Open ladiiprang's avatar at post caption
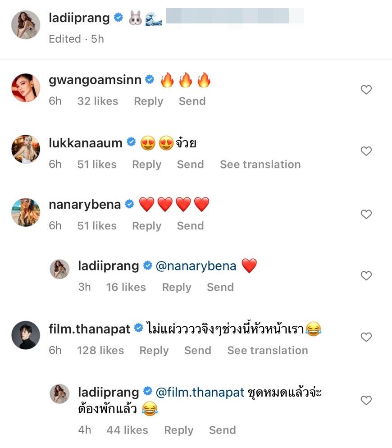The width and height of the screenshot is (392, 448). click(26, 25)
